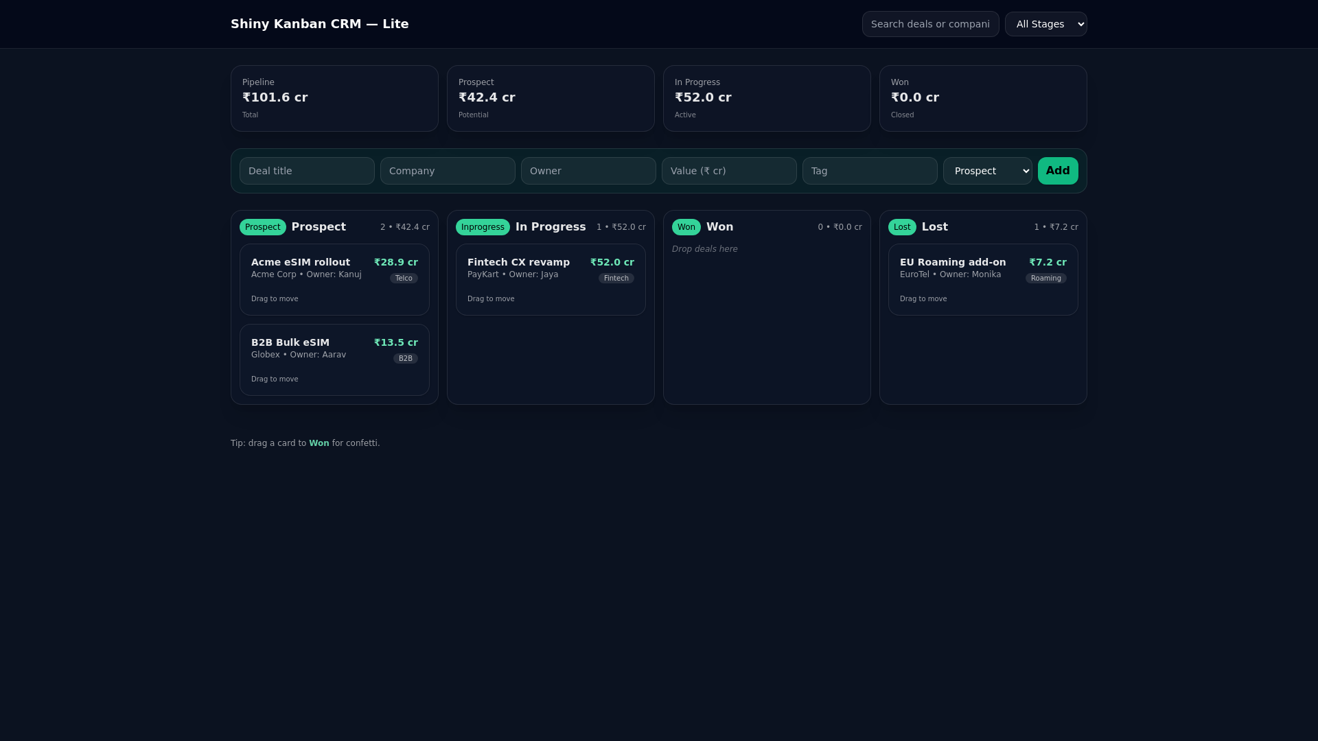Click the In Progress ₹52.0 cr summary card
Image resolution: width=1318 pixels, height=741 pixels.
click(x=767, y=98)
